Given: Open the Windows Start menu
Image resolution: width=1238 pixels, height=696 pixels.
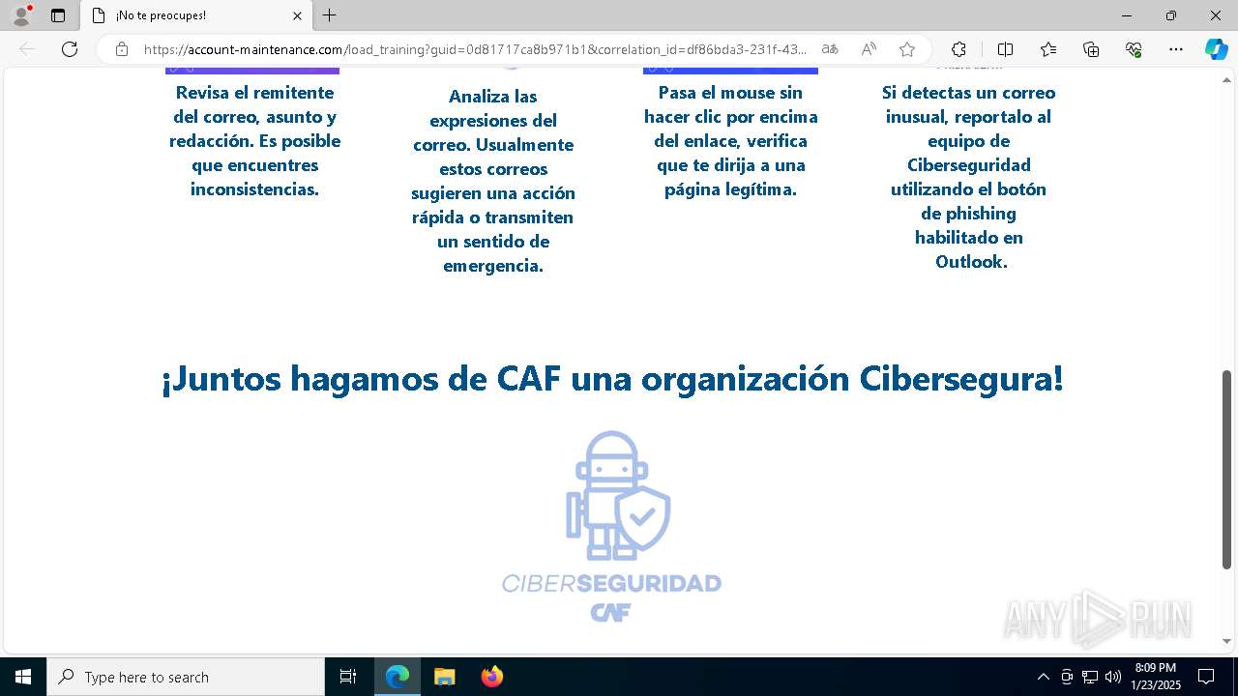Looking at the screenshot, I should tap(23, 677).
